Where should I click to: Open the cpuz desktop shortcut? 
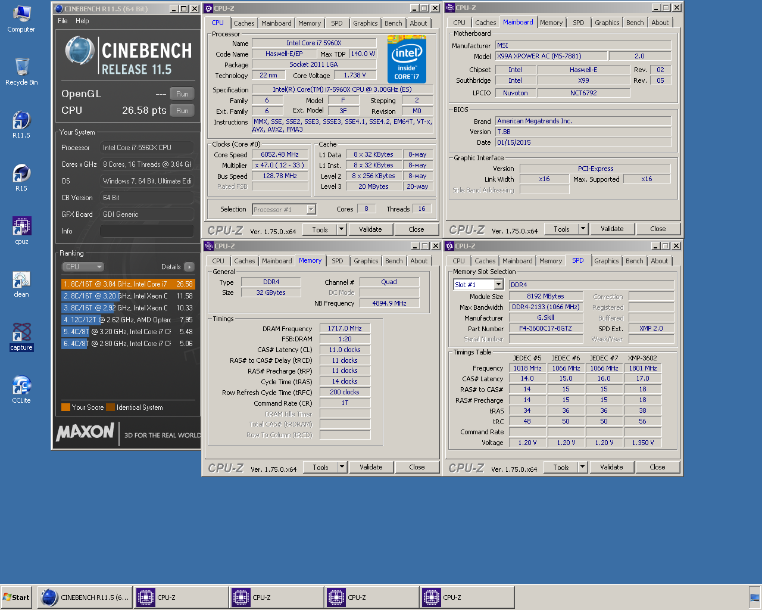click(21, 231)
